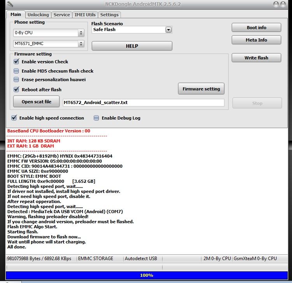Check Erase personalization huawei
292x283 pixels.
[16, 80]
